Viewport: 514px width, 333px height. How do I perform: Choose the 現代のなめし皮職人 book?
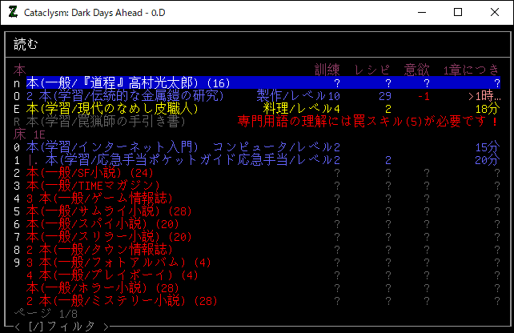(112, 108)
